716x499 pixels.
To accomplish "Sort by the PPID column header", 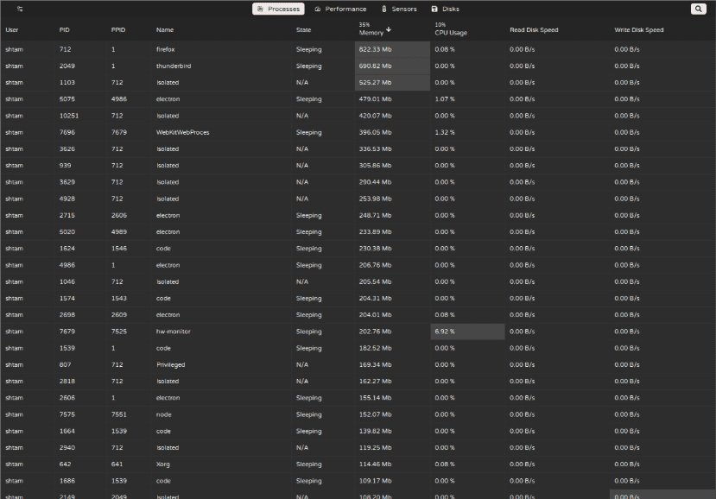I will pyautogui.click(x=117, y=29).
